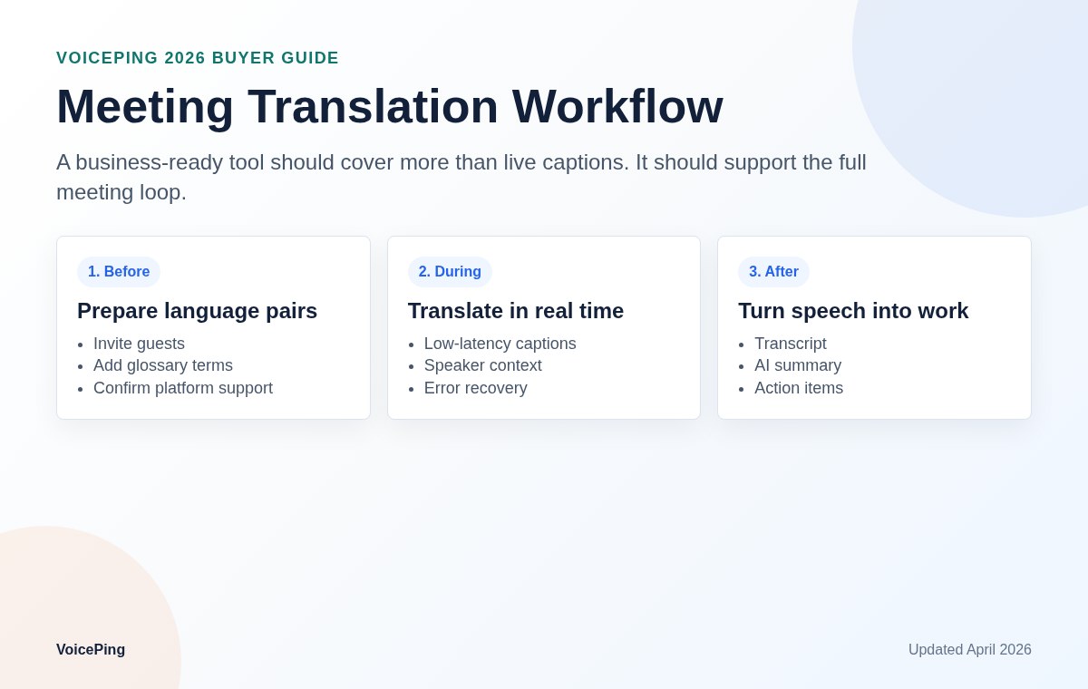Click the 'Confirm platform support' bullet
Image resolution: width=1088 pixels, height=689 pixels.
[183, 388]
